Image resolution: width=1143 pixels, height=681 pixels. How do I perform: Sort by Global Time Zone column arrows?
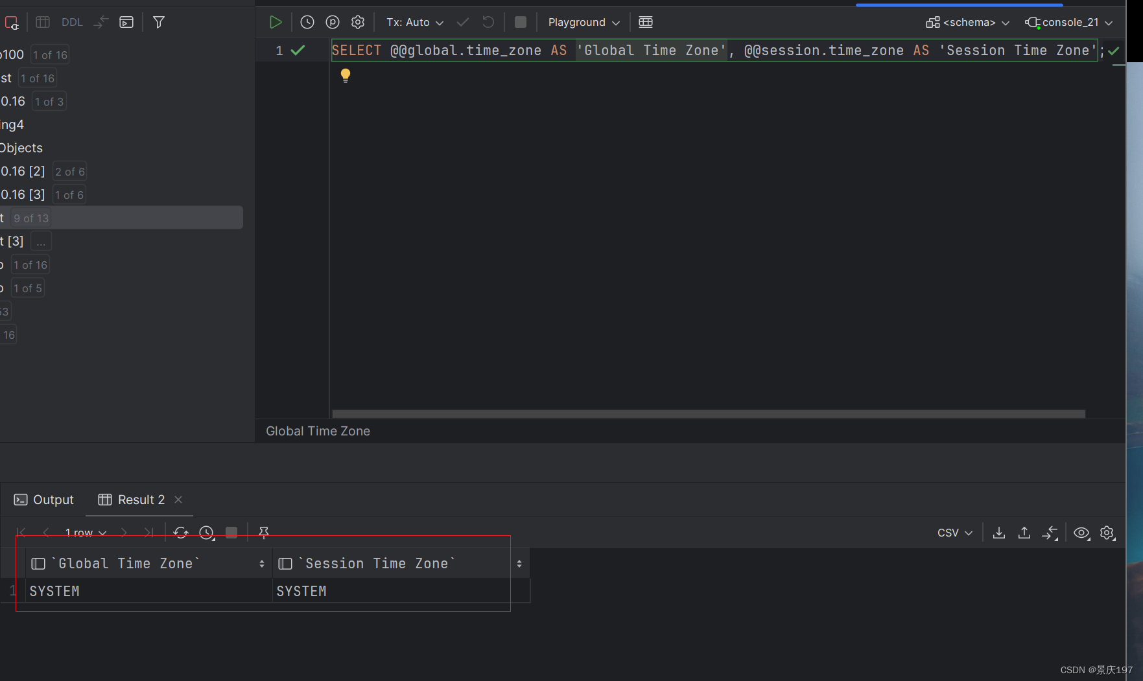[x=262, y=564]
